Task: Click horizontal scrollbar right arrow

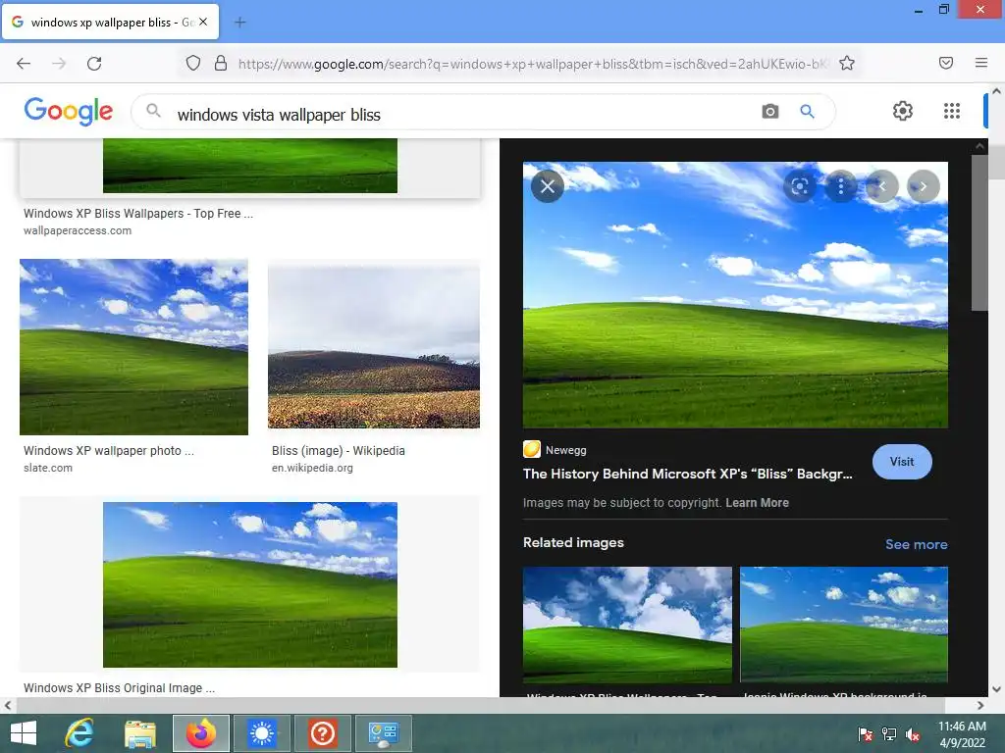Action: pos(980,706)
